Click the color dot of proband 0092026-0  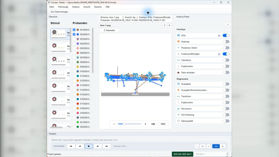click(78, 67)
